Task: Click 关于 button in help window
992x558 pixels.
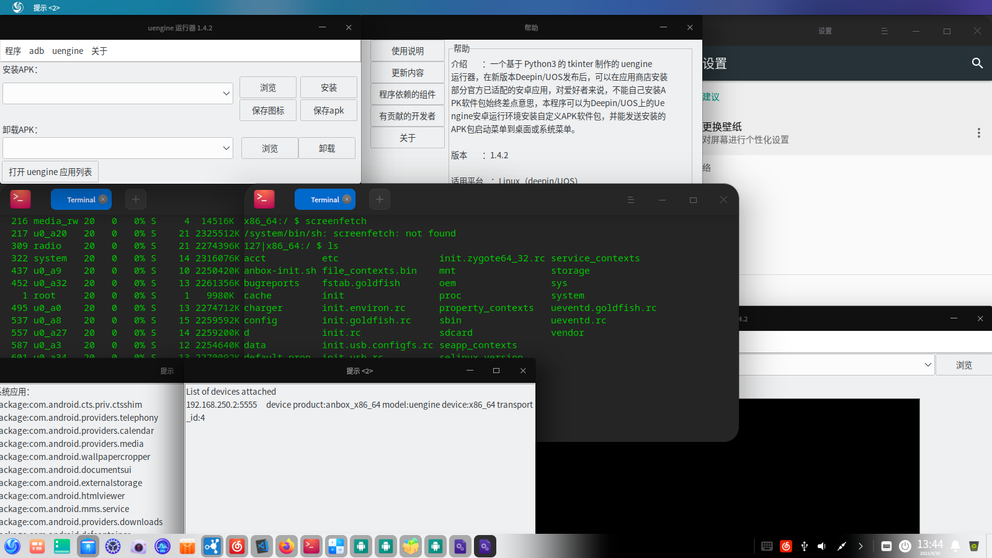Action: (408, 138)
